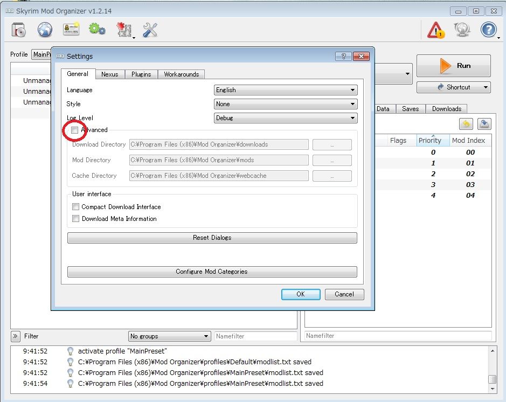Click lightbulb icon next to activate profile log
This screenshot has height=402, width=506.
pyautogui.click(x=70, y=351)
